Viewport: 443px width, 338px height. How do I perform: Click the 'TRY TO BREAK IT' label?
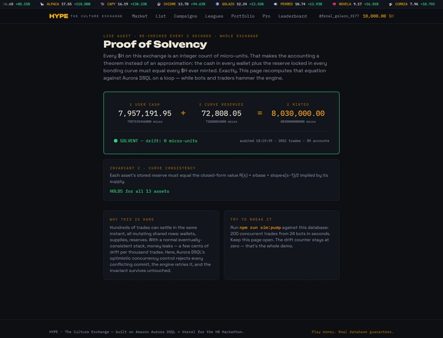pyautogui.click(x=251, y=219)
